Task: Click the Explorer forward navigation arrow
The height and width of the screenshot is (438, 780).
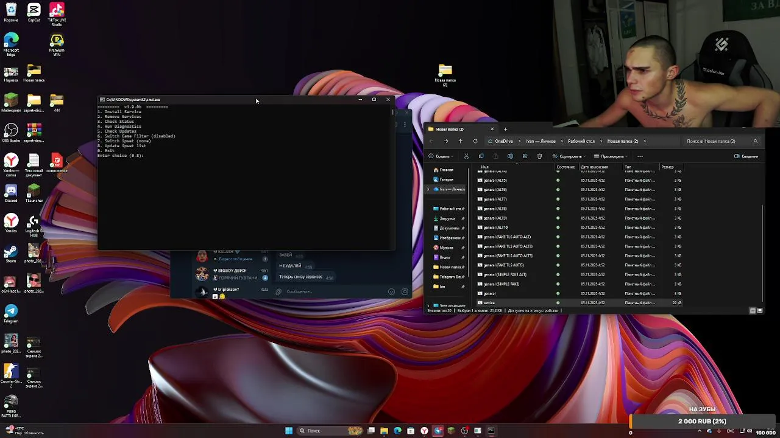Action: (x=446, y=141)
